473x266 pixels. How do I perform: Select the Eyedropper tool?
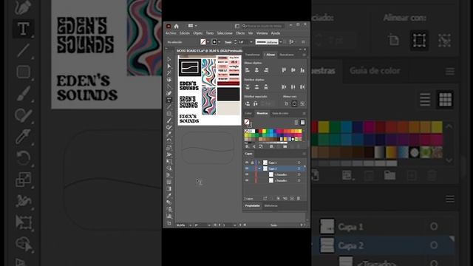(x=169, y=195)
